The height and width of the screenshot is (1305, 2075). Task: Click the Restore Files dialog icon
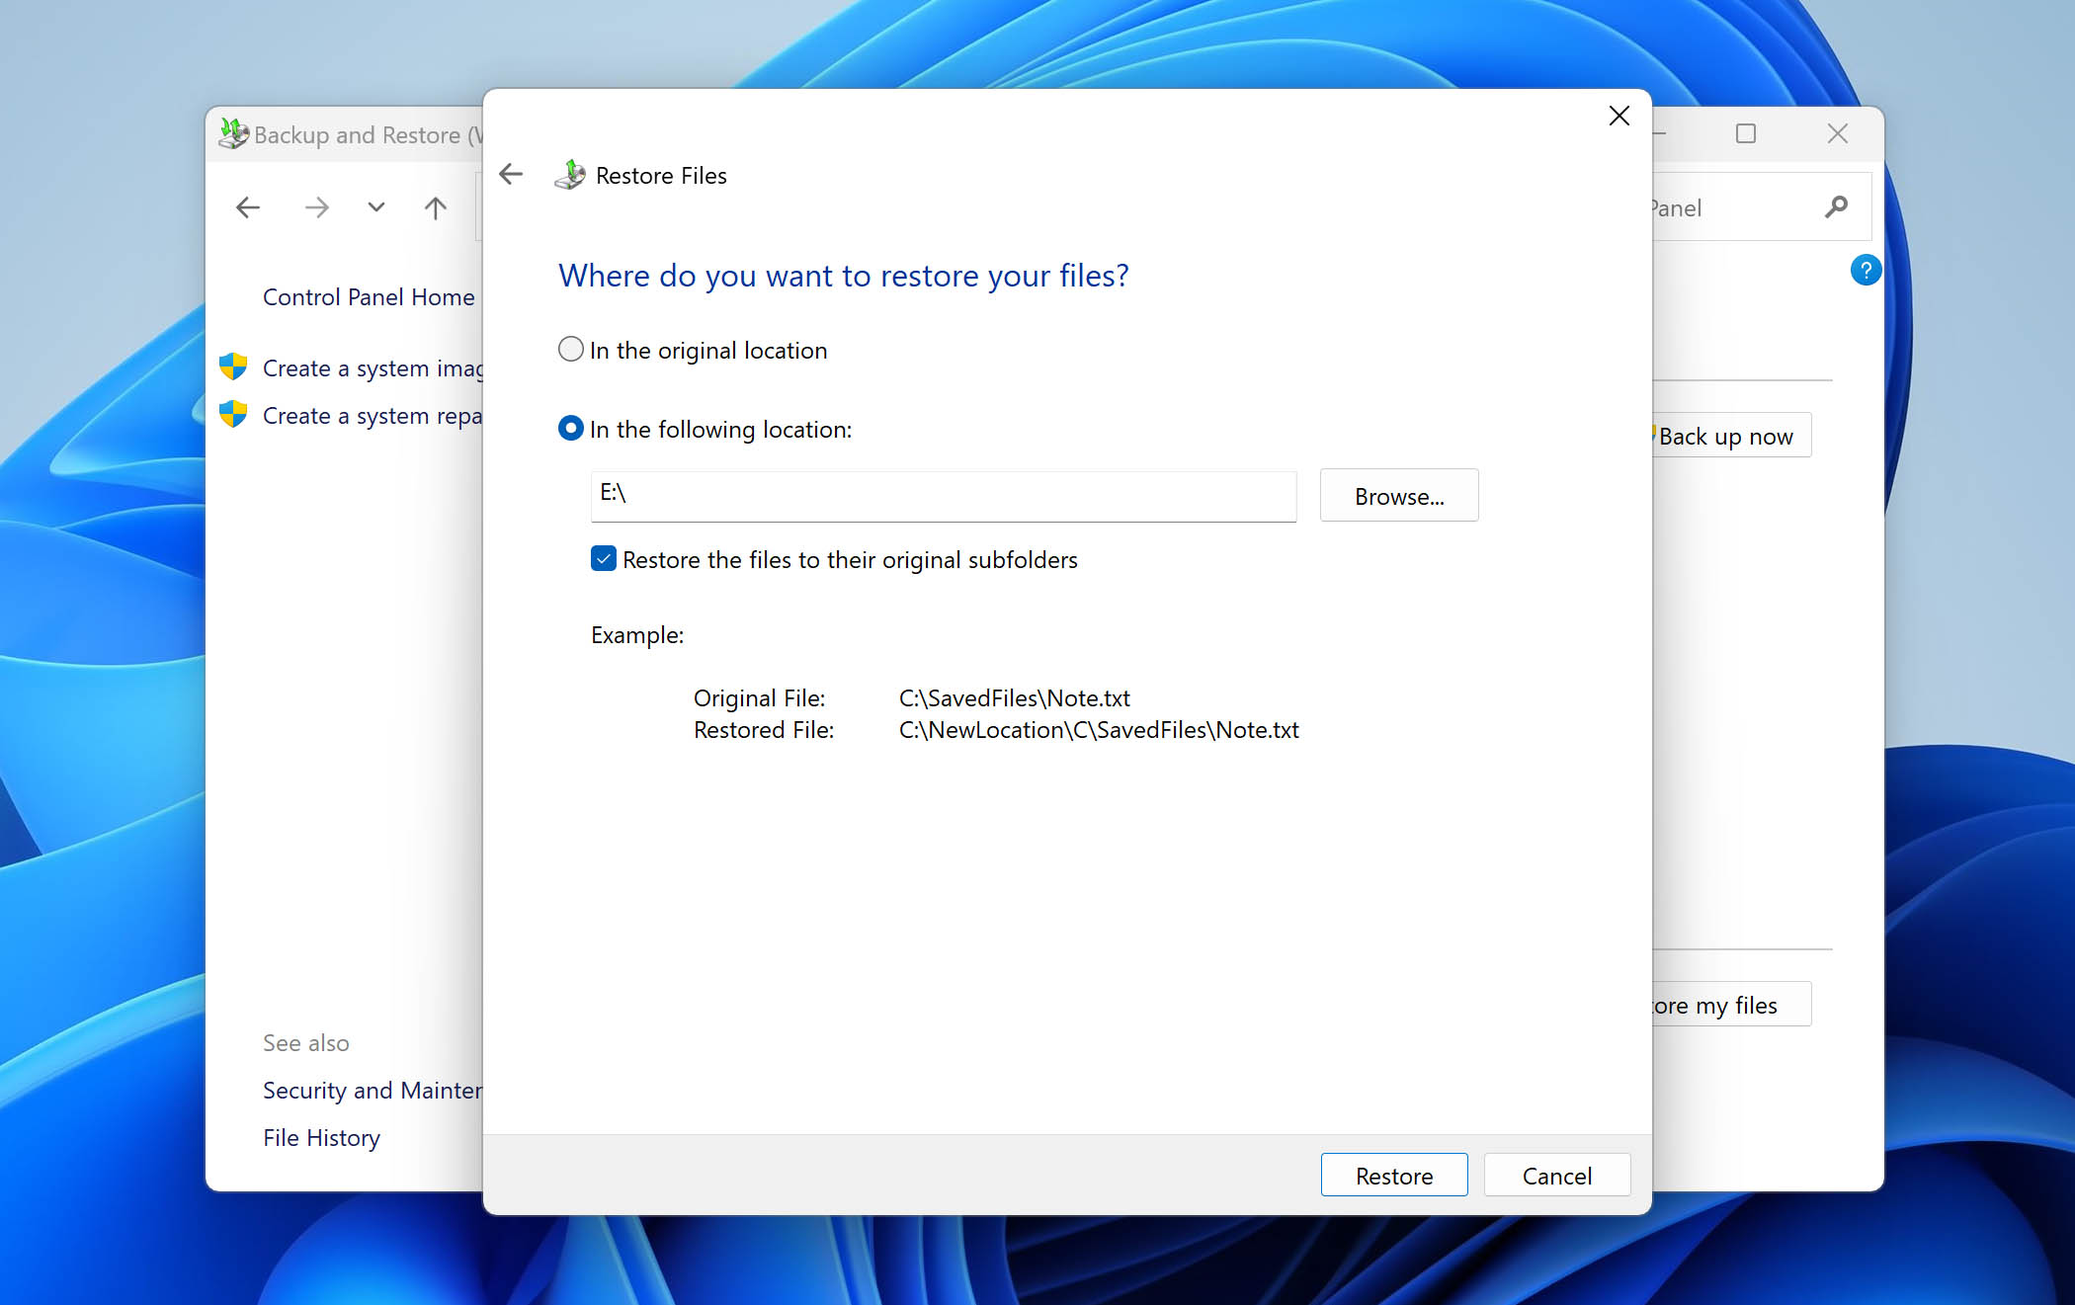coord(571,176)
